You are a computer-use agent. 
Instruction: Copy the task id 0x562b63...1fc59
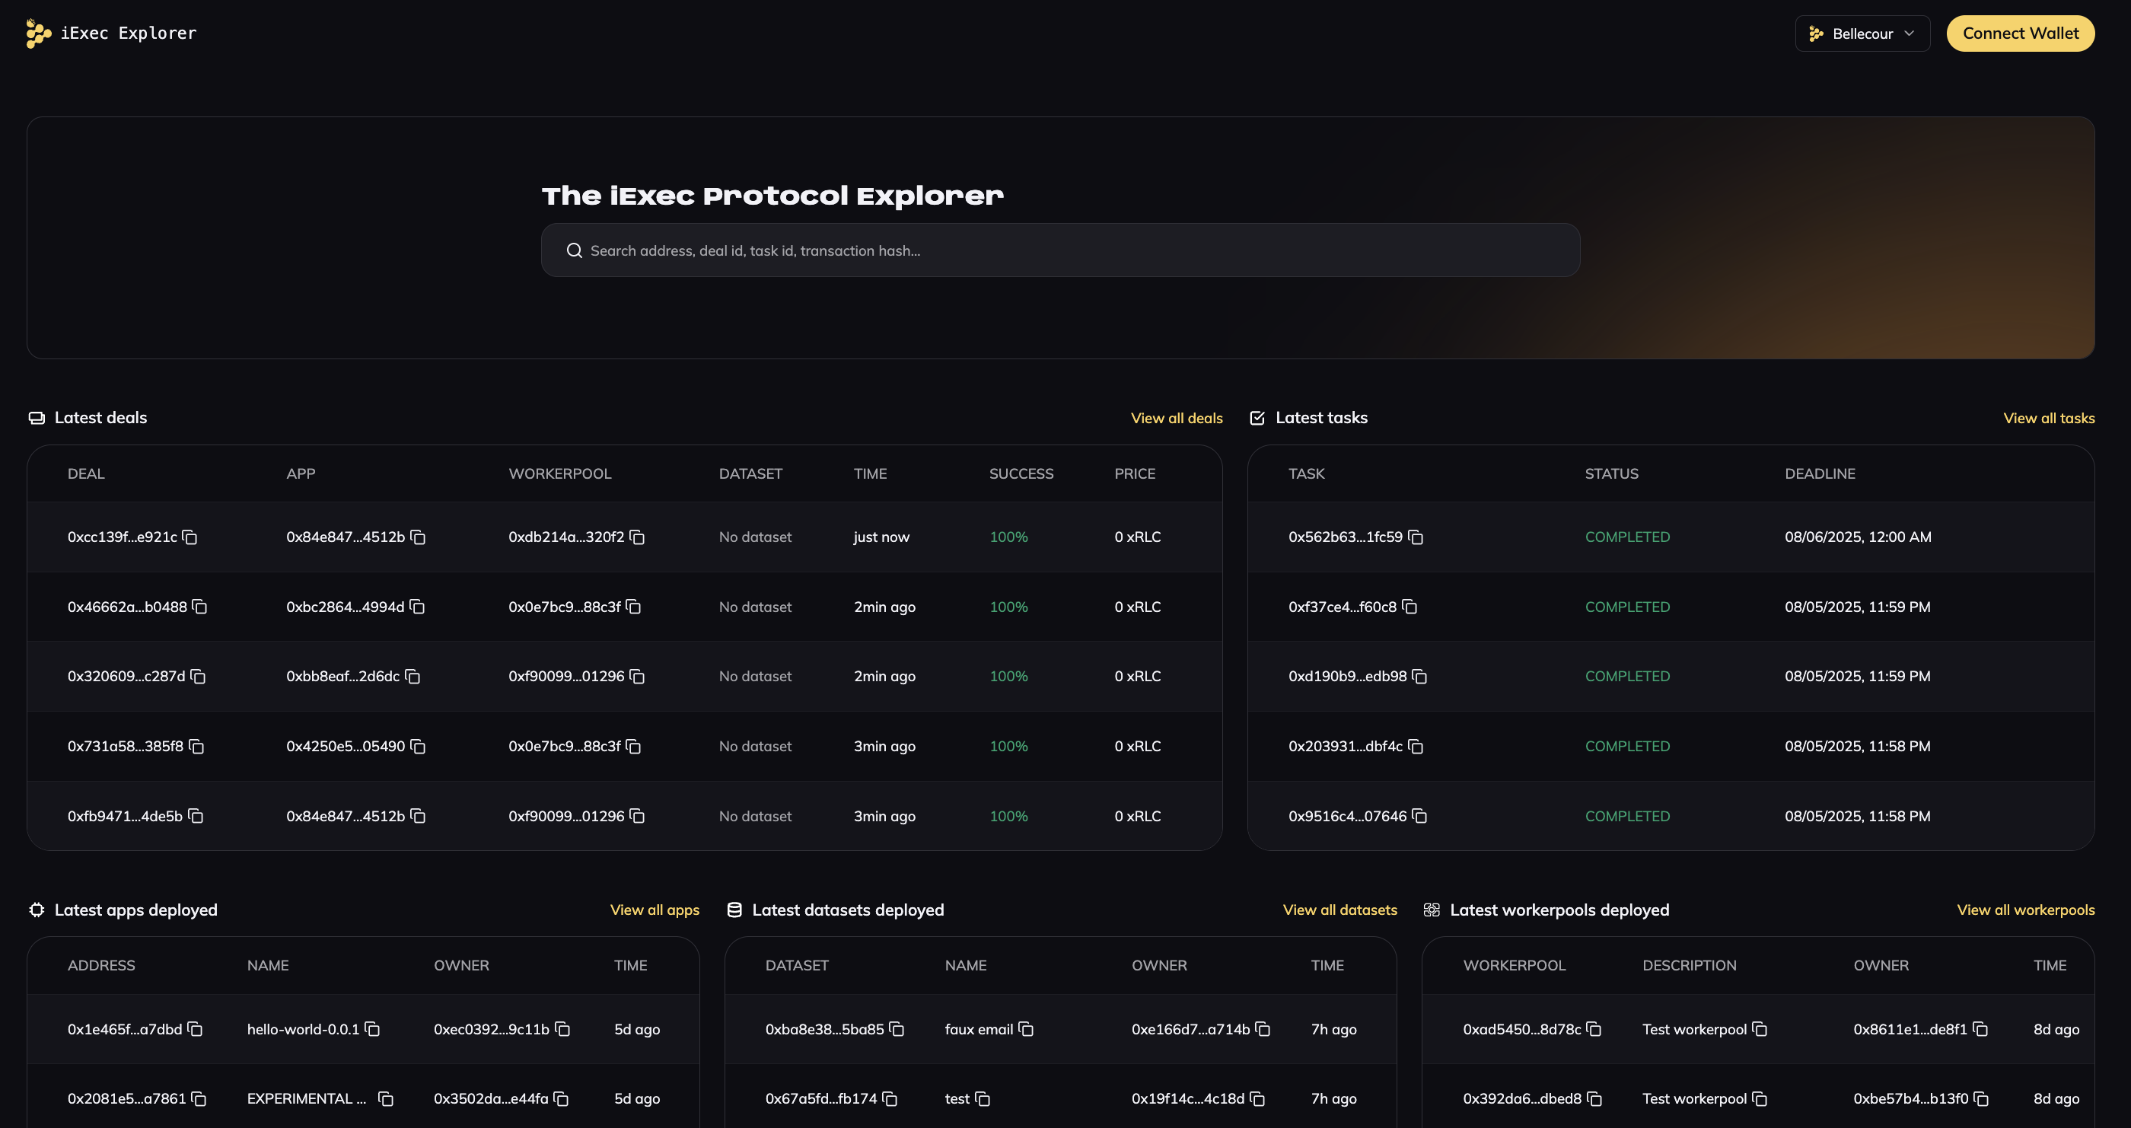pos(1416,537)
